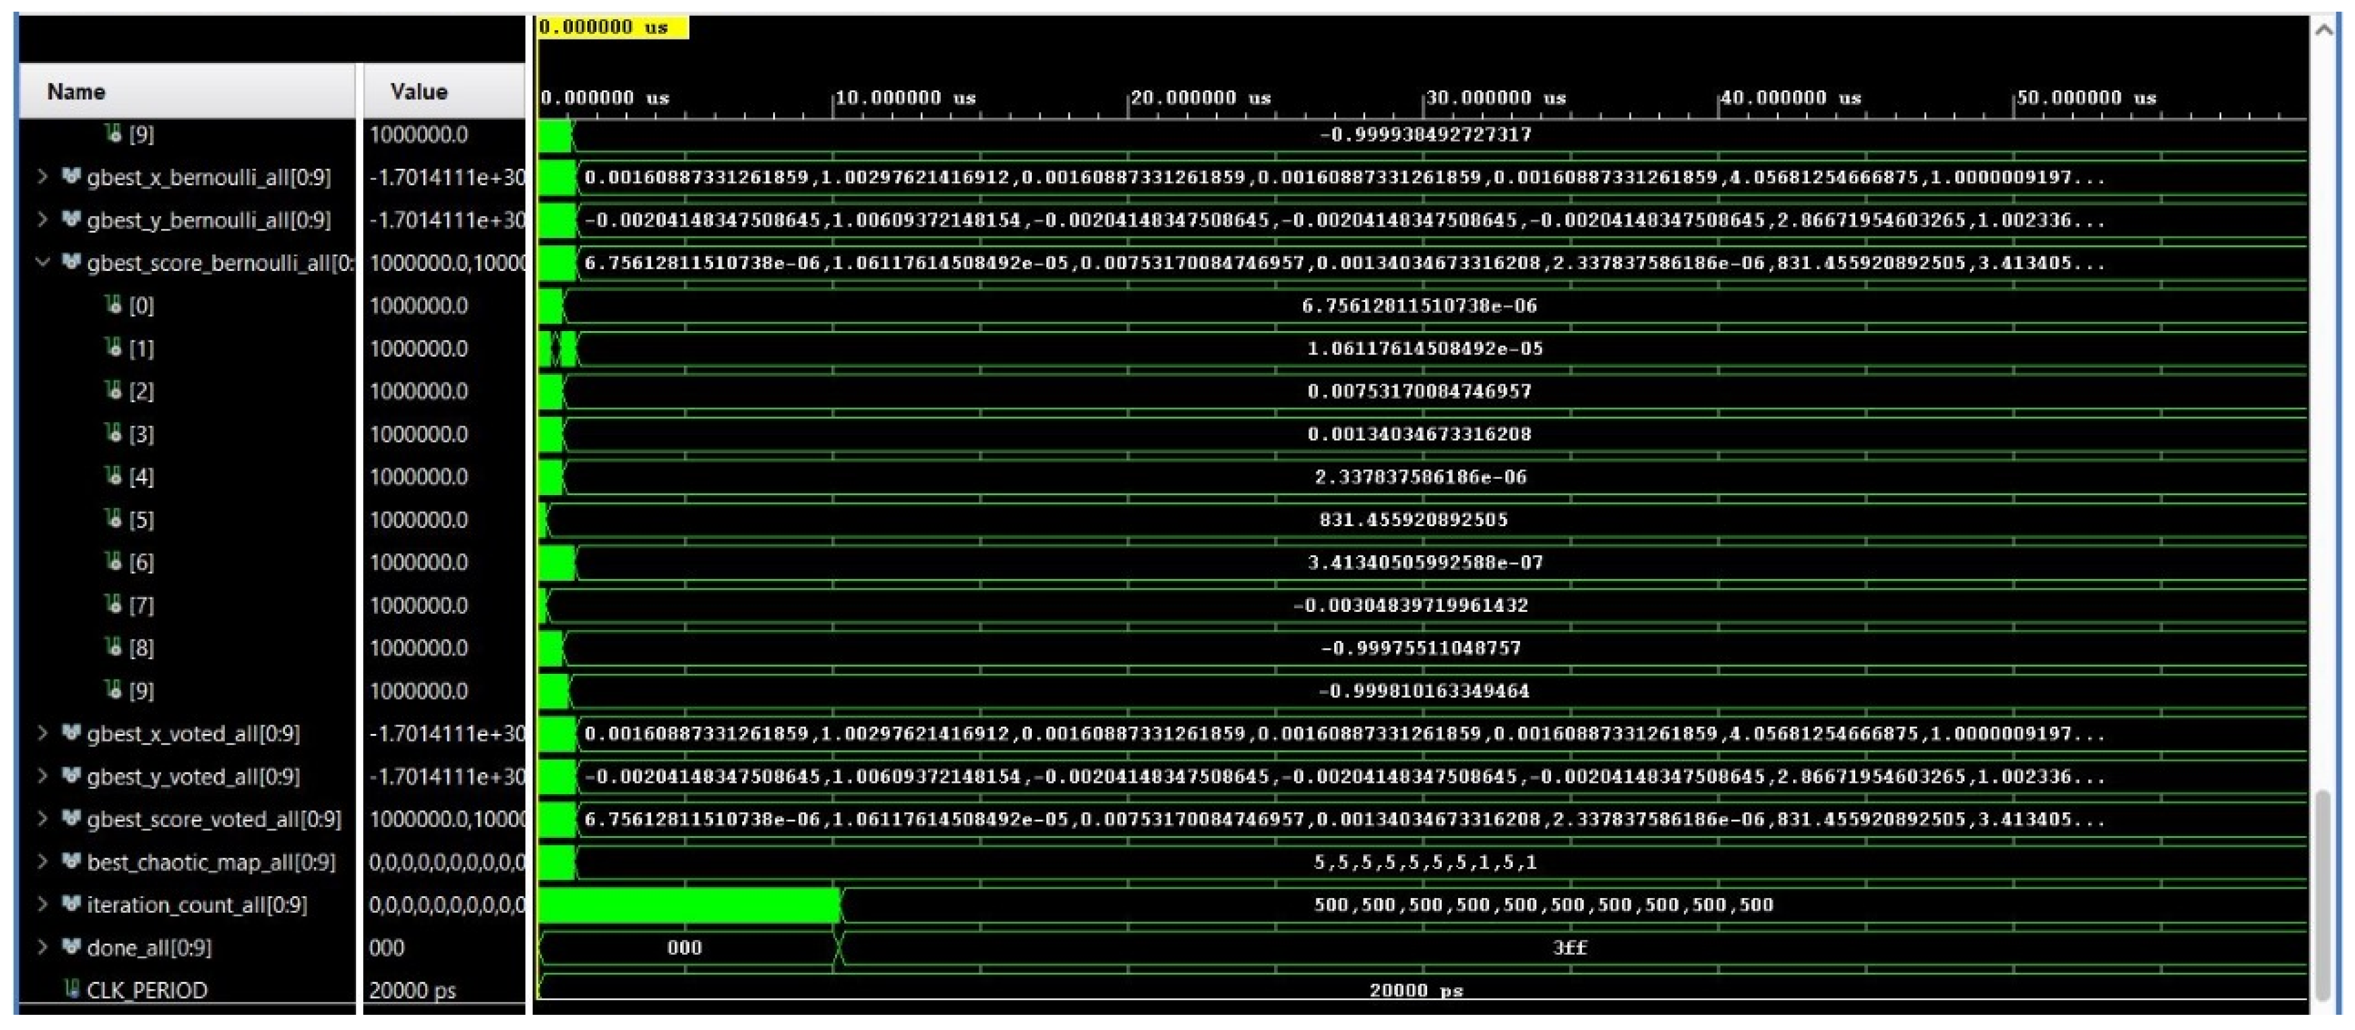Viewport: 2355px width, 1030px height.
Task: Click the yellow 0.000000 us cursor marker
Action: click(x=611, y=27)
